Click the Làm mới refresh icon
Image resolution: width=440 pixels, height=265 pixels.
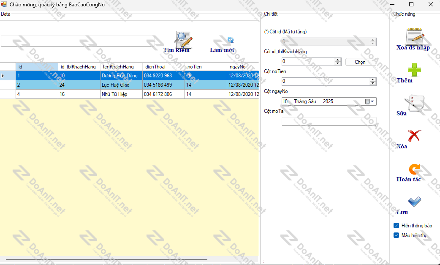click(x=231, y=40)
